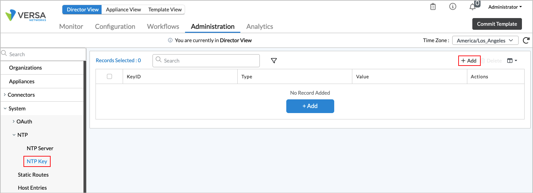Tick the select-all checkbox in table header

[109, 77]
